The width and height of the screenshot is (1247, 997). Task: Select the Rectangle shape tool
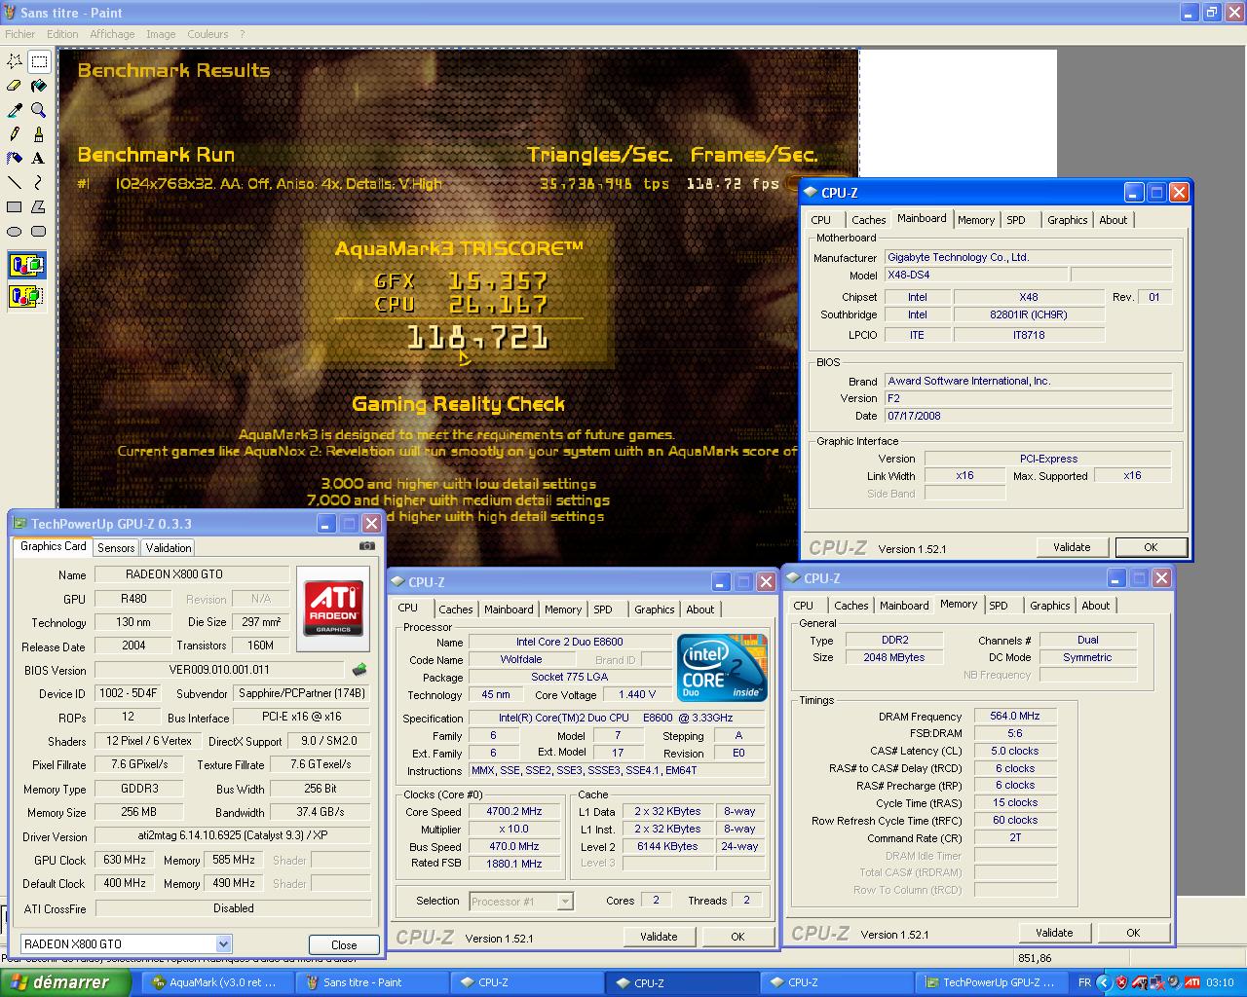point(15,206)
